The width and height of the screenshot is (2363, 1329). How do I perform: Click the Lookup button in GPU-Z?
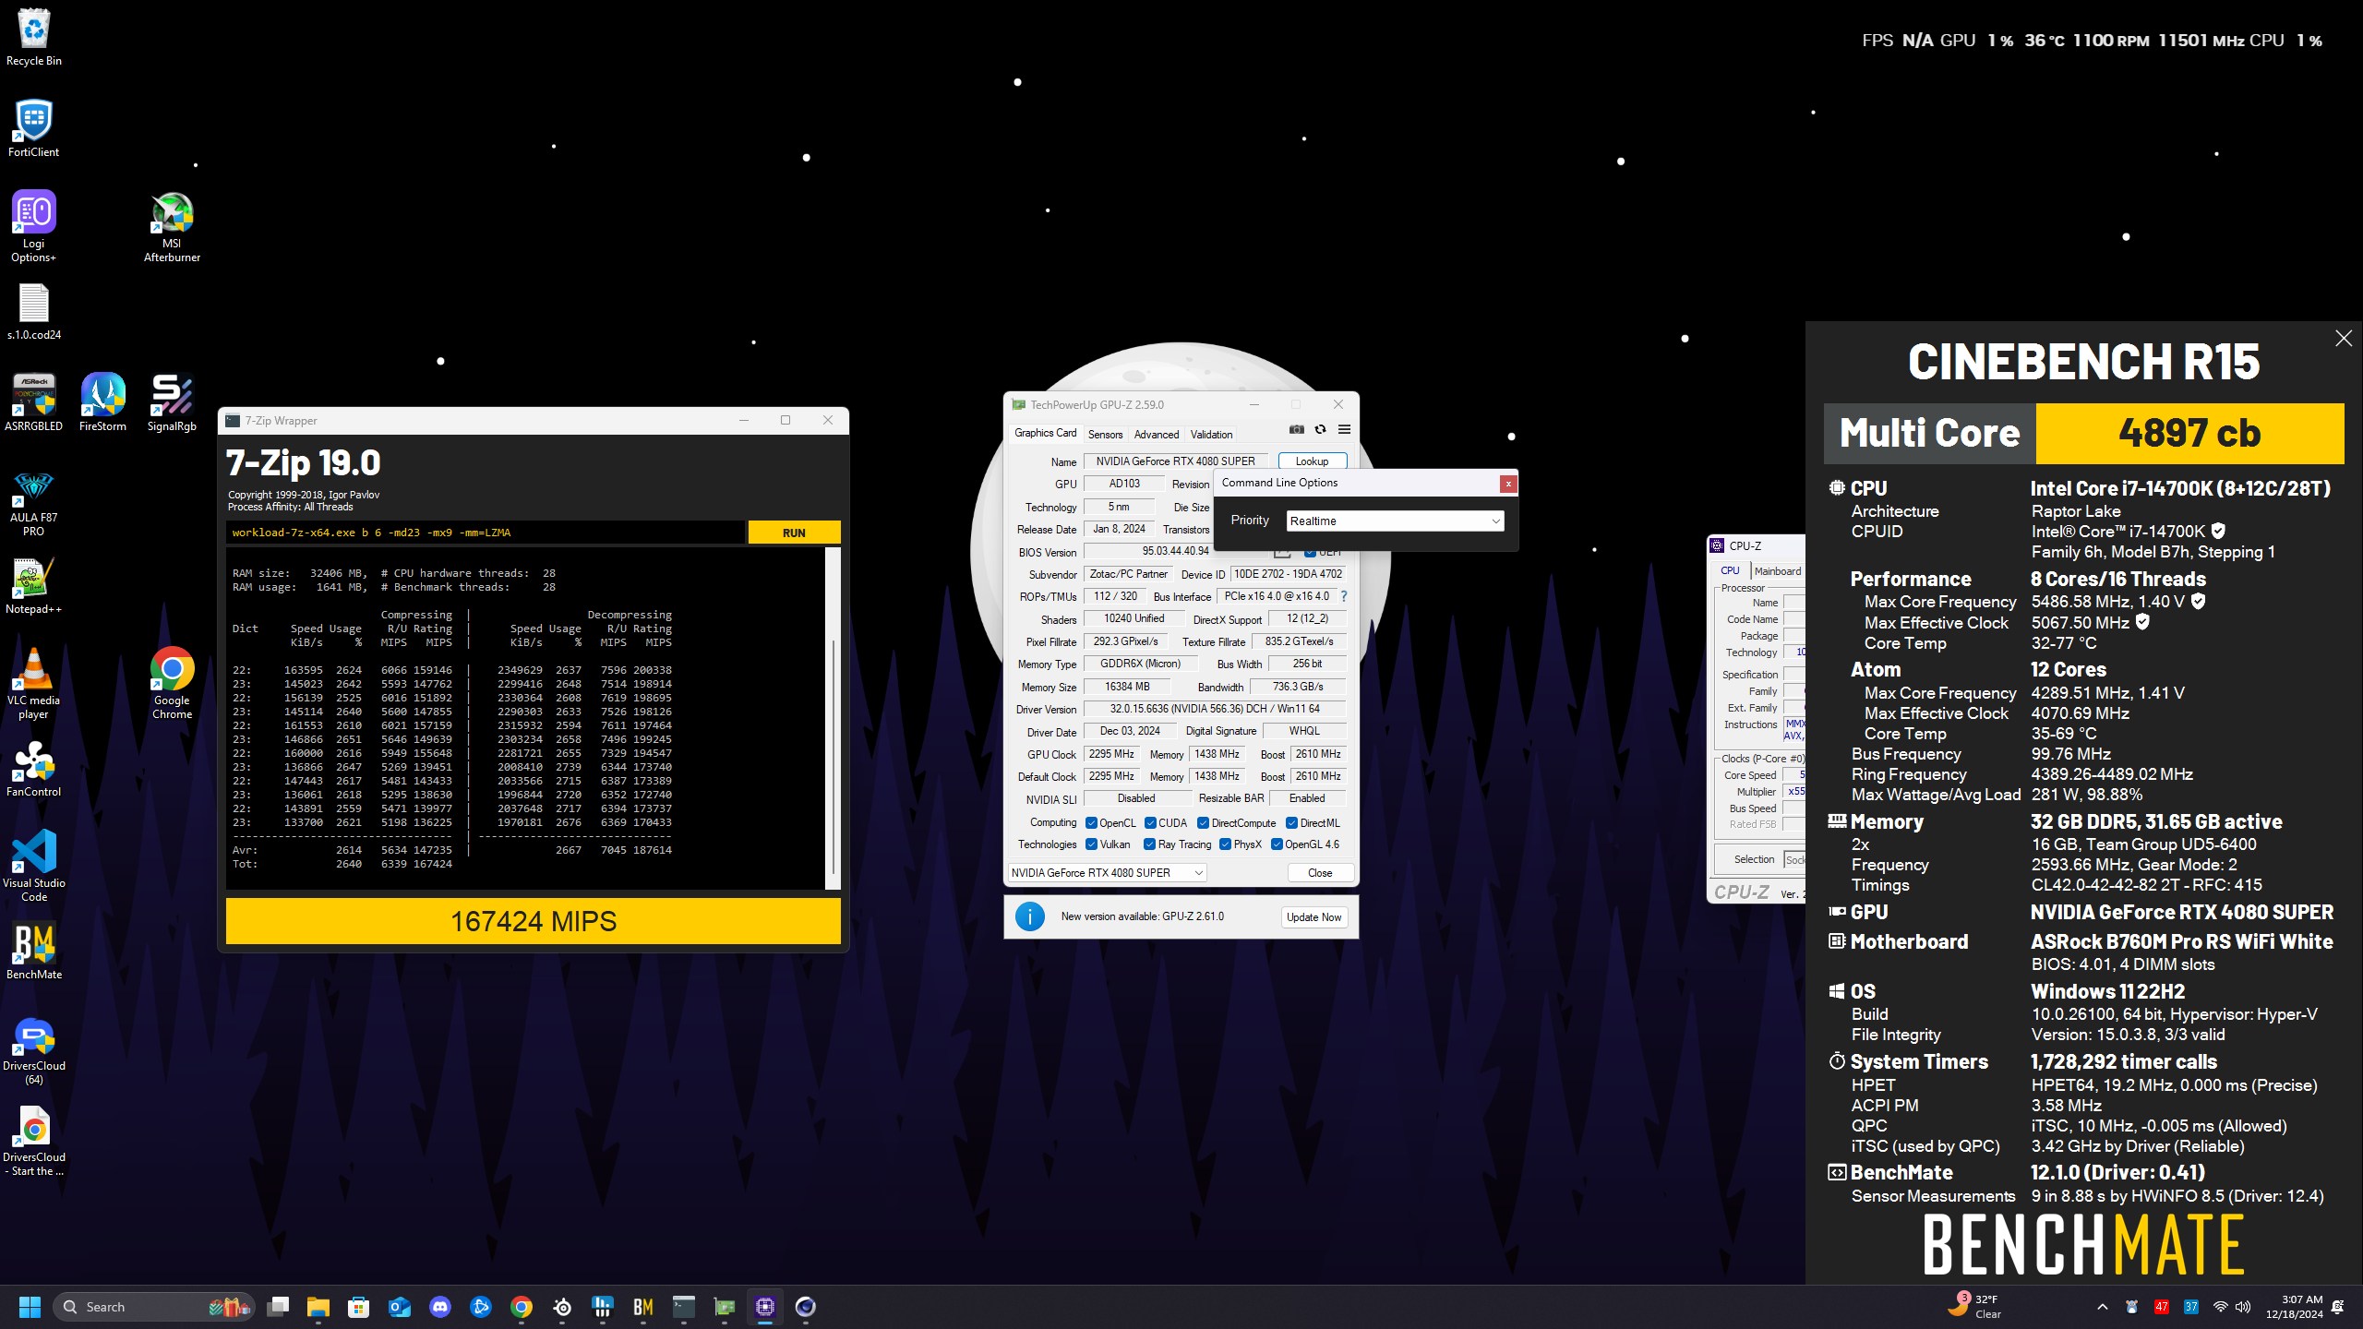click(x=1312, y=461)
